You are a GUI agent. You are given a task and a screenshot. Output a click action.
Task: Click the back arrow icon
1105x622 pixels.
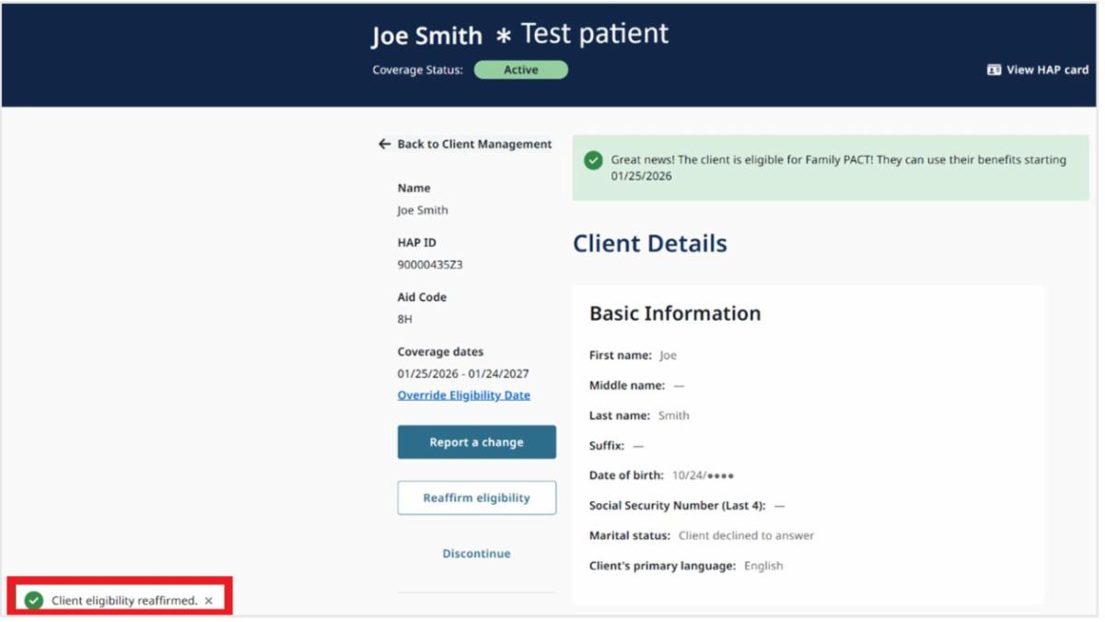(385, 145)
